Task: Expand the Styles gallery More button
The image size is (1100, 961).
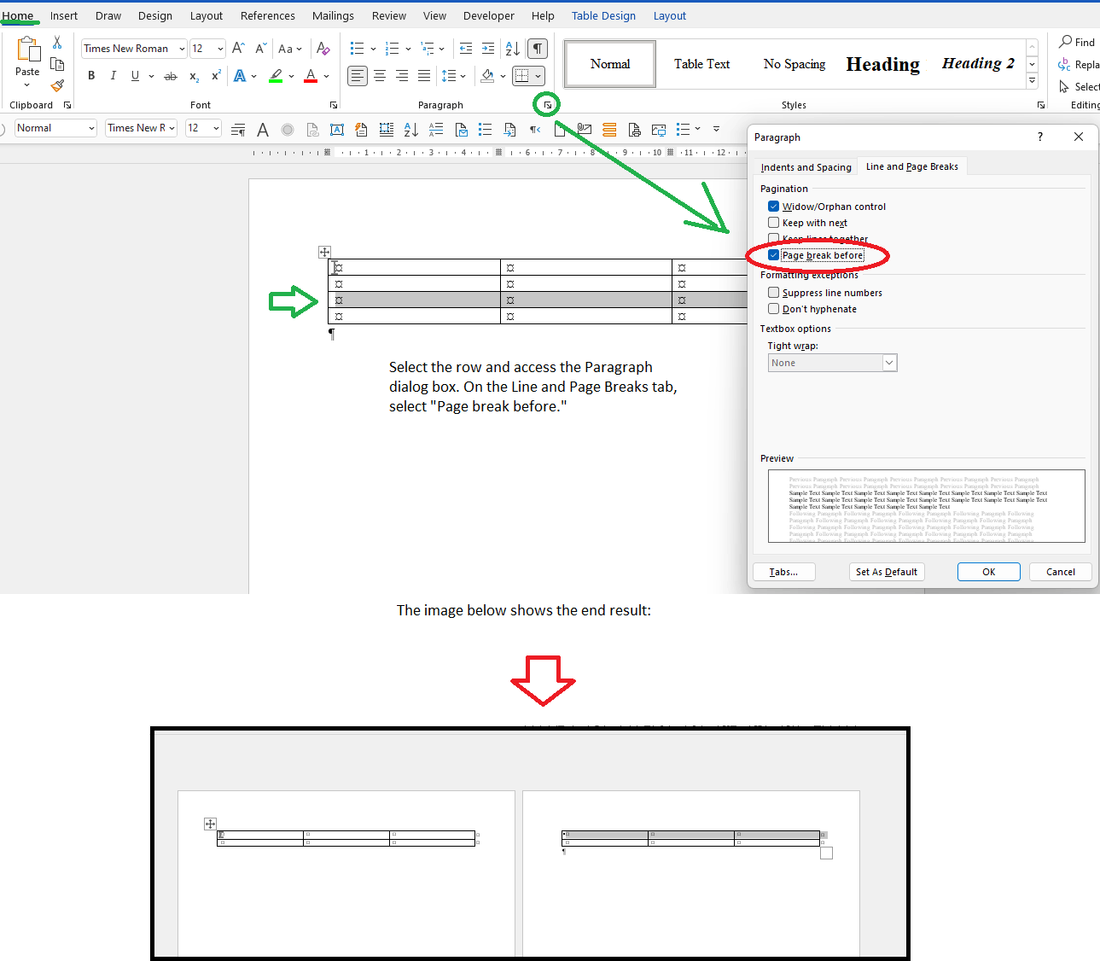Action: click(1032, 81)
